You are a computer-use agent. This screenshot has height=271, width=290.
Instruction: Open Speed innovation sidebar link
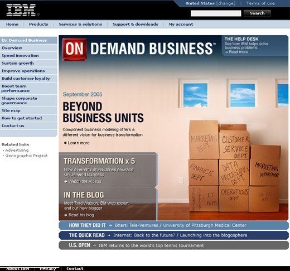pos(28,56)
